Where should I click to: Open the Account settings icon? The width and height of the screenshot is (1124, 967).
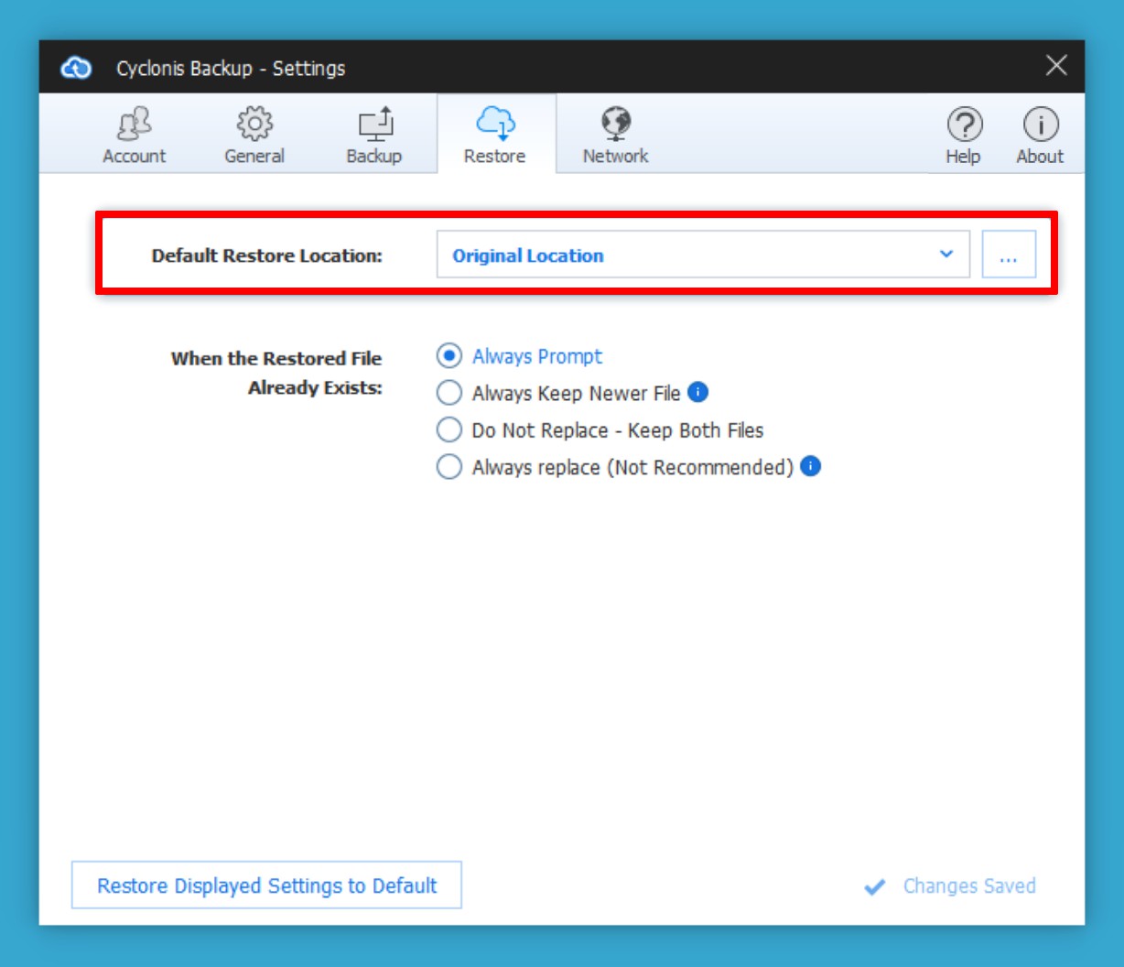click(134, 125)
